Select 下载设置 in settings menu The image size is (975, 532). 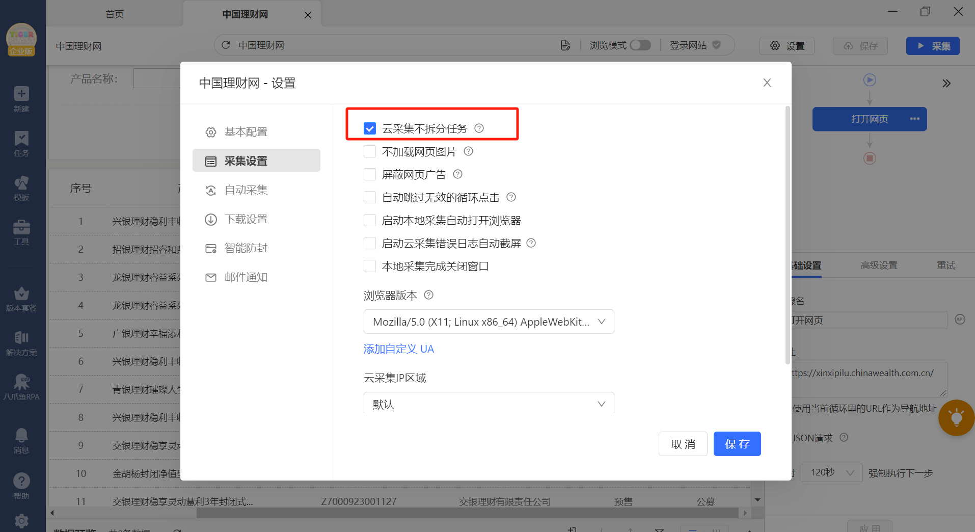(x=256, y=219)
